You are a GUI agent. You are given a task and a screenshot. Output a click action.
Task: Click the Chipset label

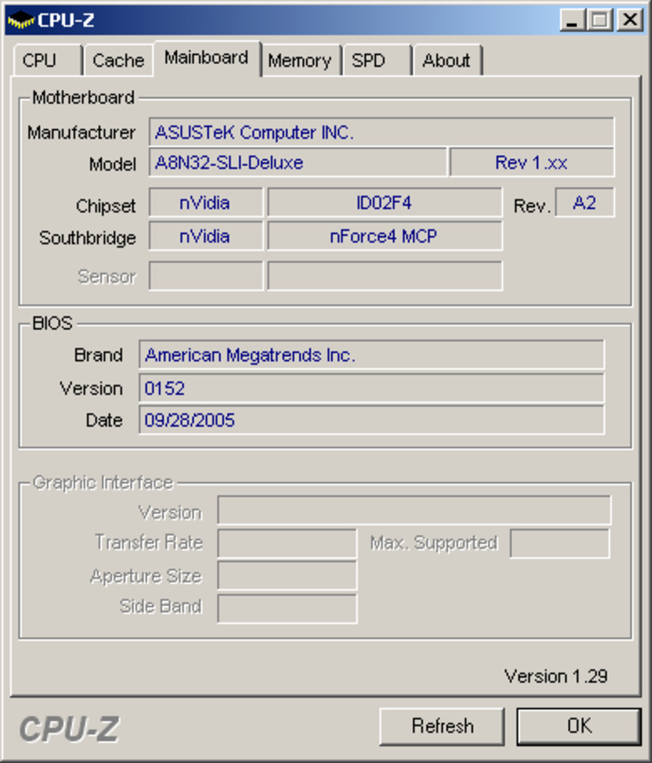(x=106, y=206)
